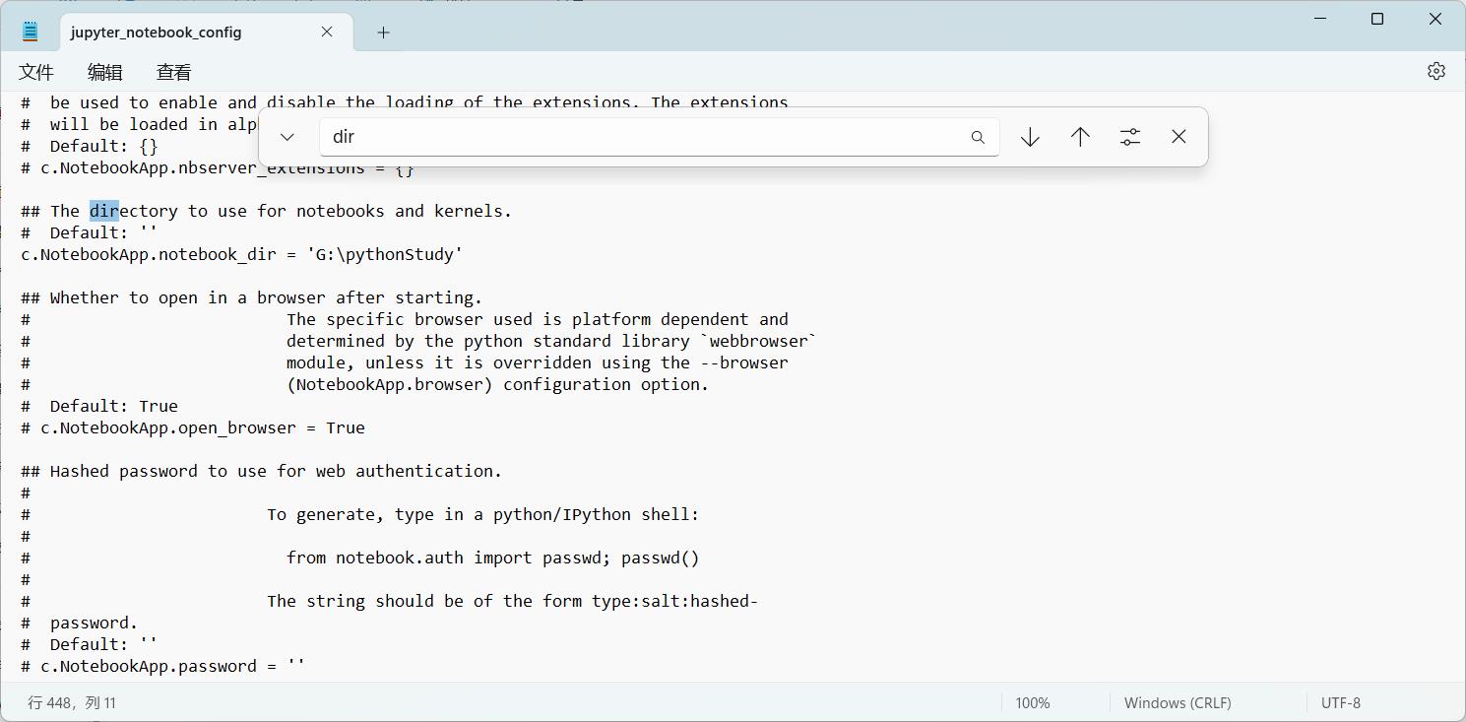This screenshot has width=1466, height=722.
Task: Click the 'Hashed password to use' comment line
Action: click(262, 471)
